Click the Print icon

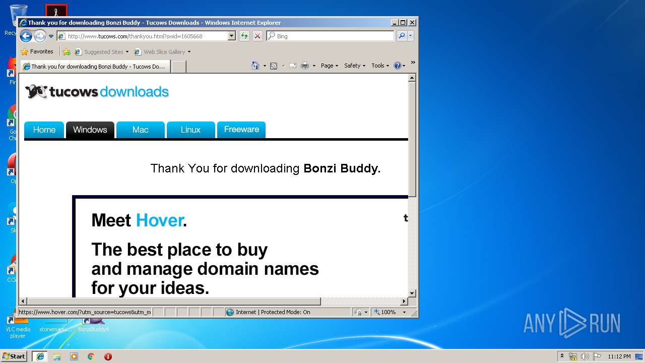(305, 66)
